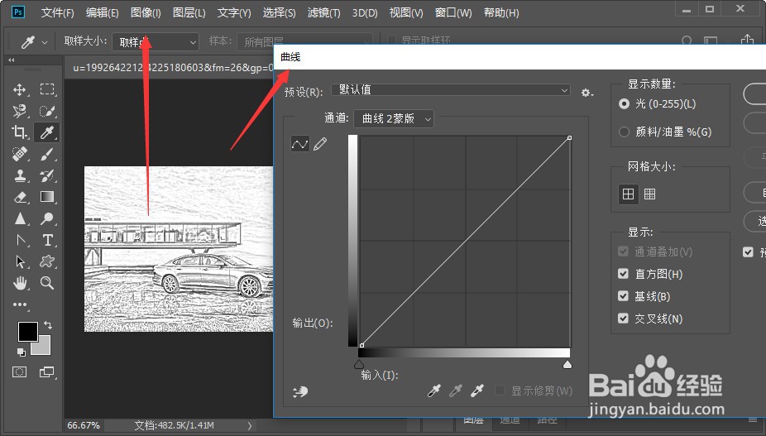Viewport: 766px width, 436px height.
Task: Select Light (0-255) radio option
Action: coord(624,103)
